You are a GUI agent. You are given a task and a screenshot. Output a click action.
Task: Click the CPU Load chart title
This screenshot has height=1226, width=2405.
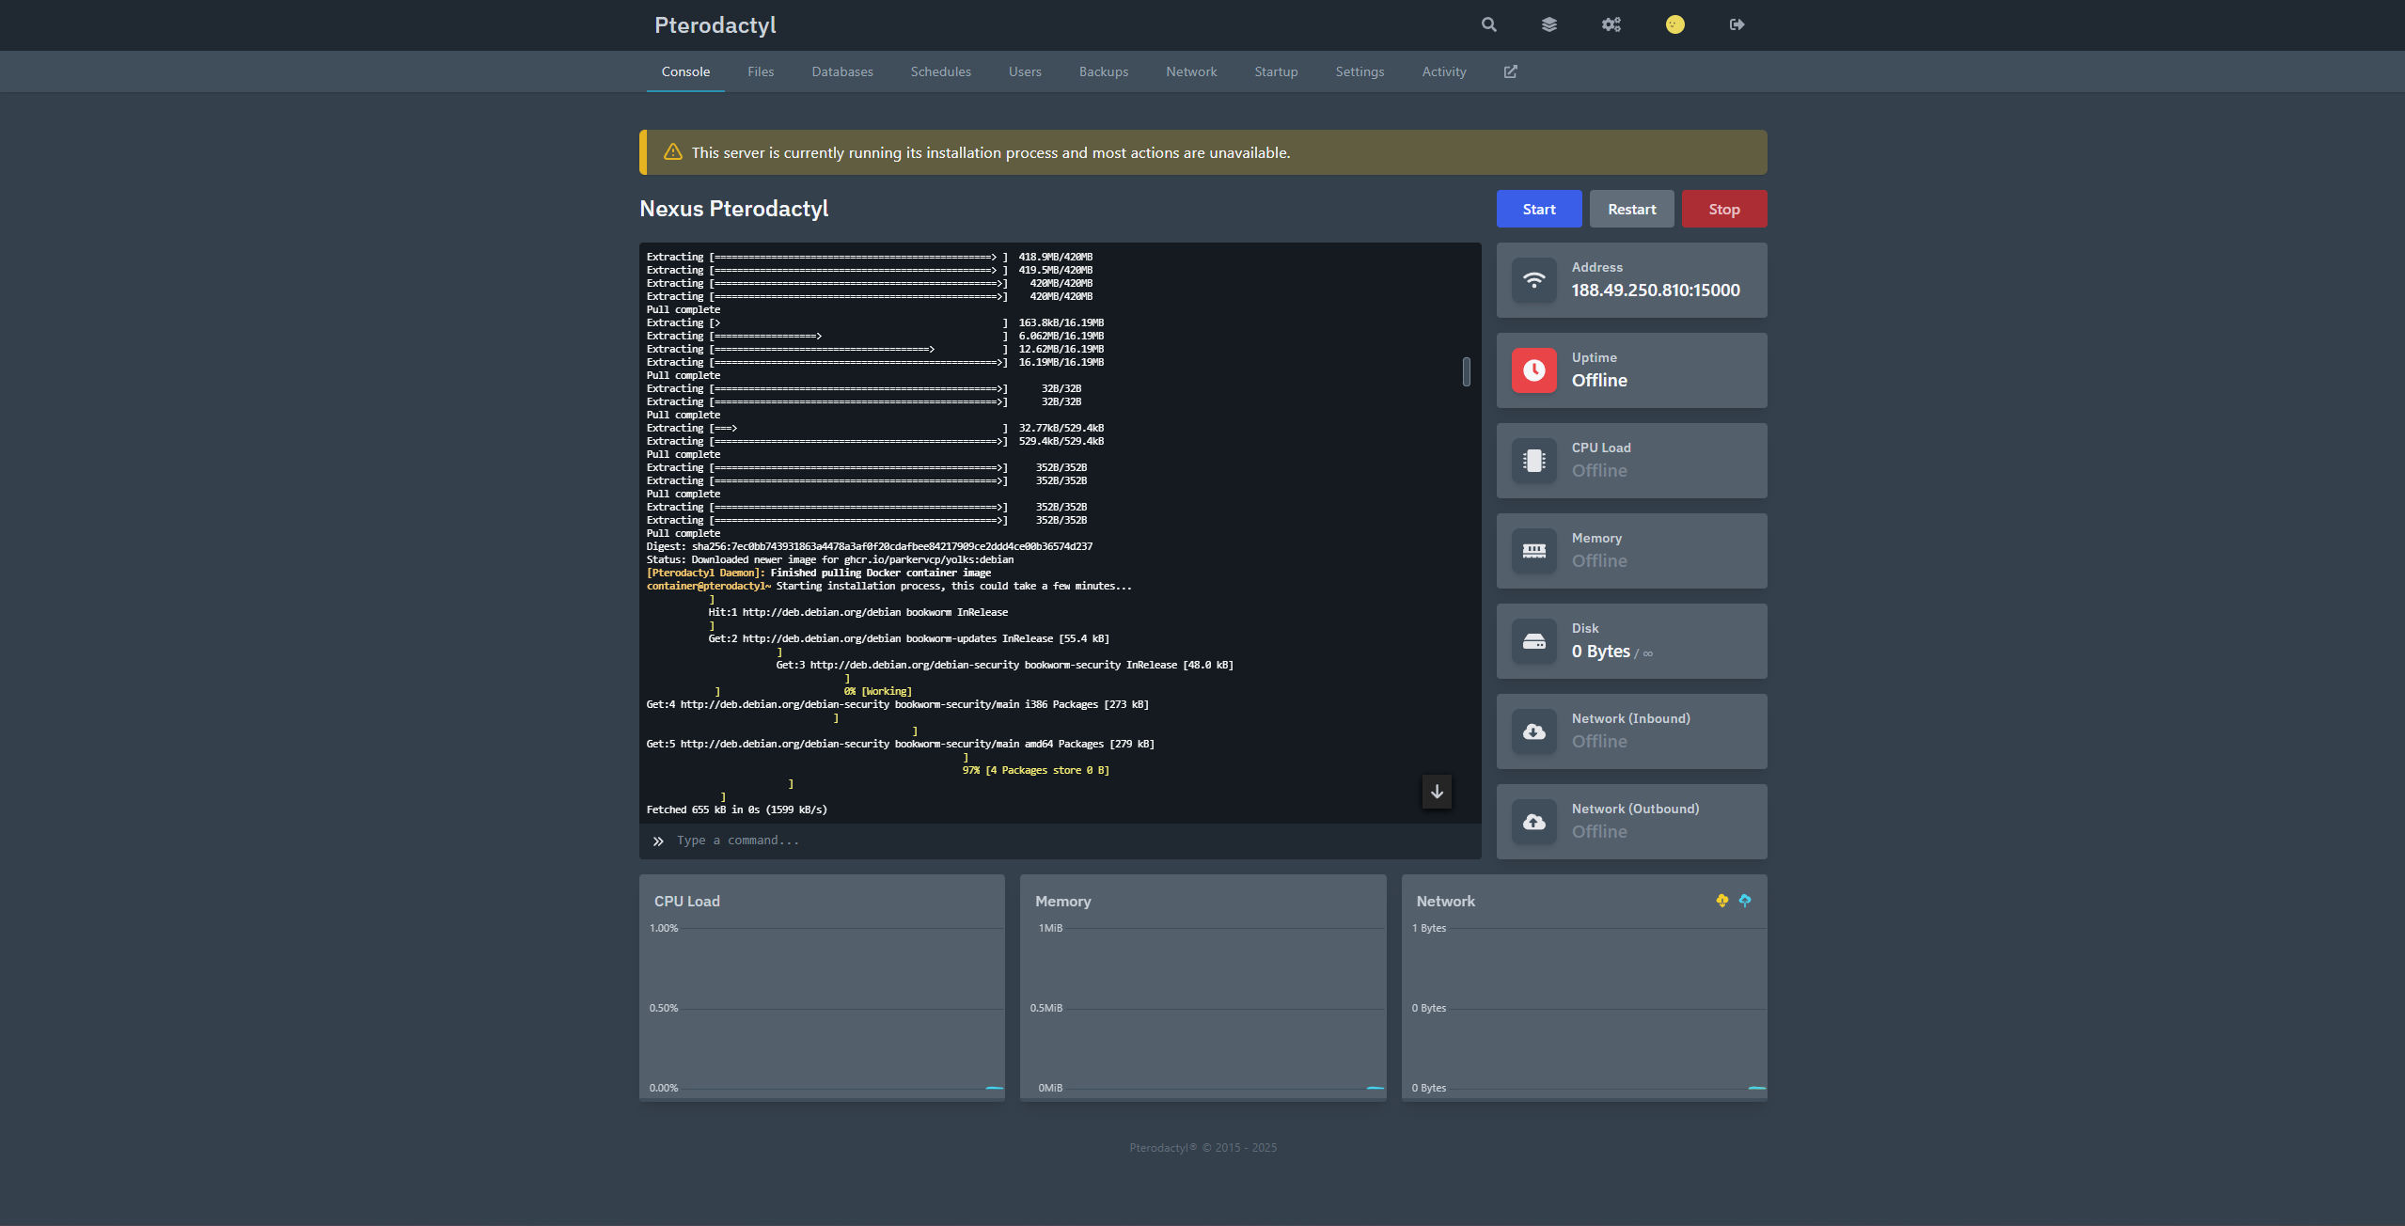[687, 901]
